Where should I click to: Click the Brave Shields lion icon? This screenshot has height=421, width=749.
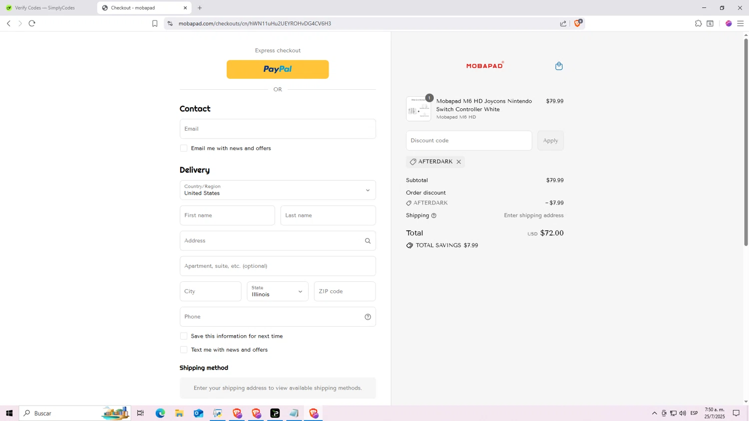pos(578,23)
